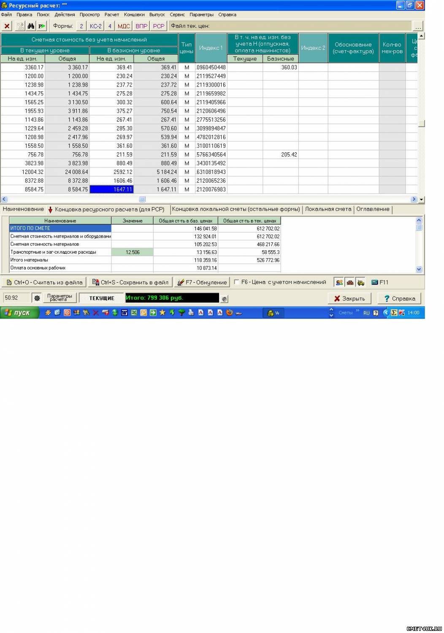
Task: Toggle F6 Цена с учетом начислений checkbox
Action: point(237,282)
